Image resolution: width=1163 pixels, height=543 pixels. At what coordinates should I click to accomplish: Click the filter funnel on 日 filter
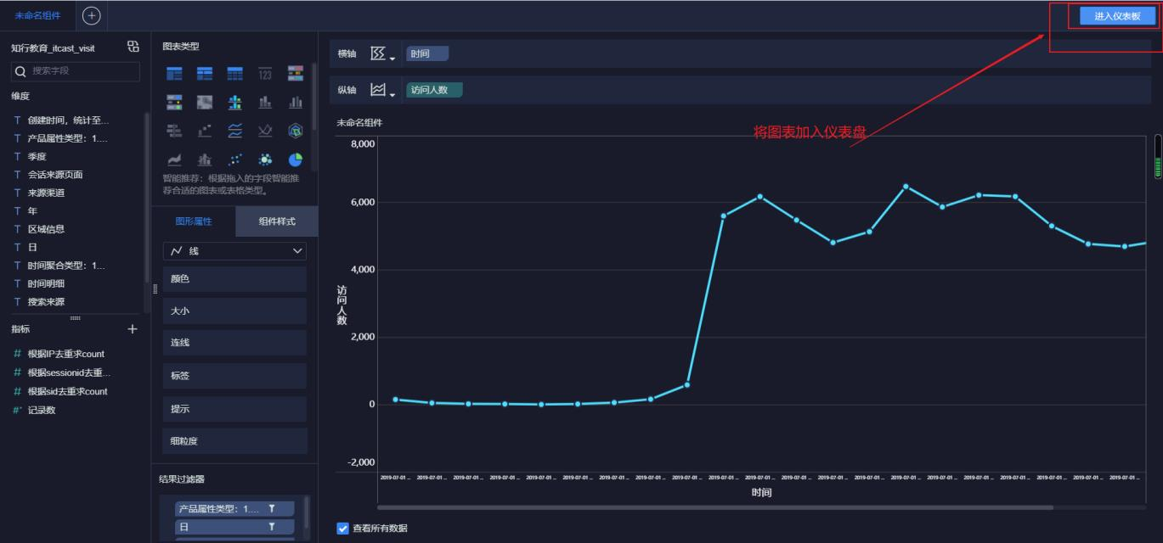(272, 527)
